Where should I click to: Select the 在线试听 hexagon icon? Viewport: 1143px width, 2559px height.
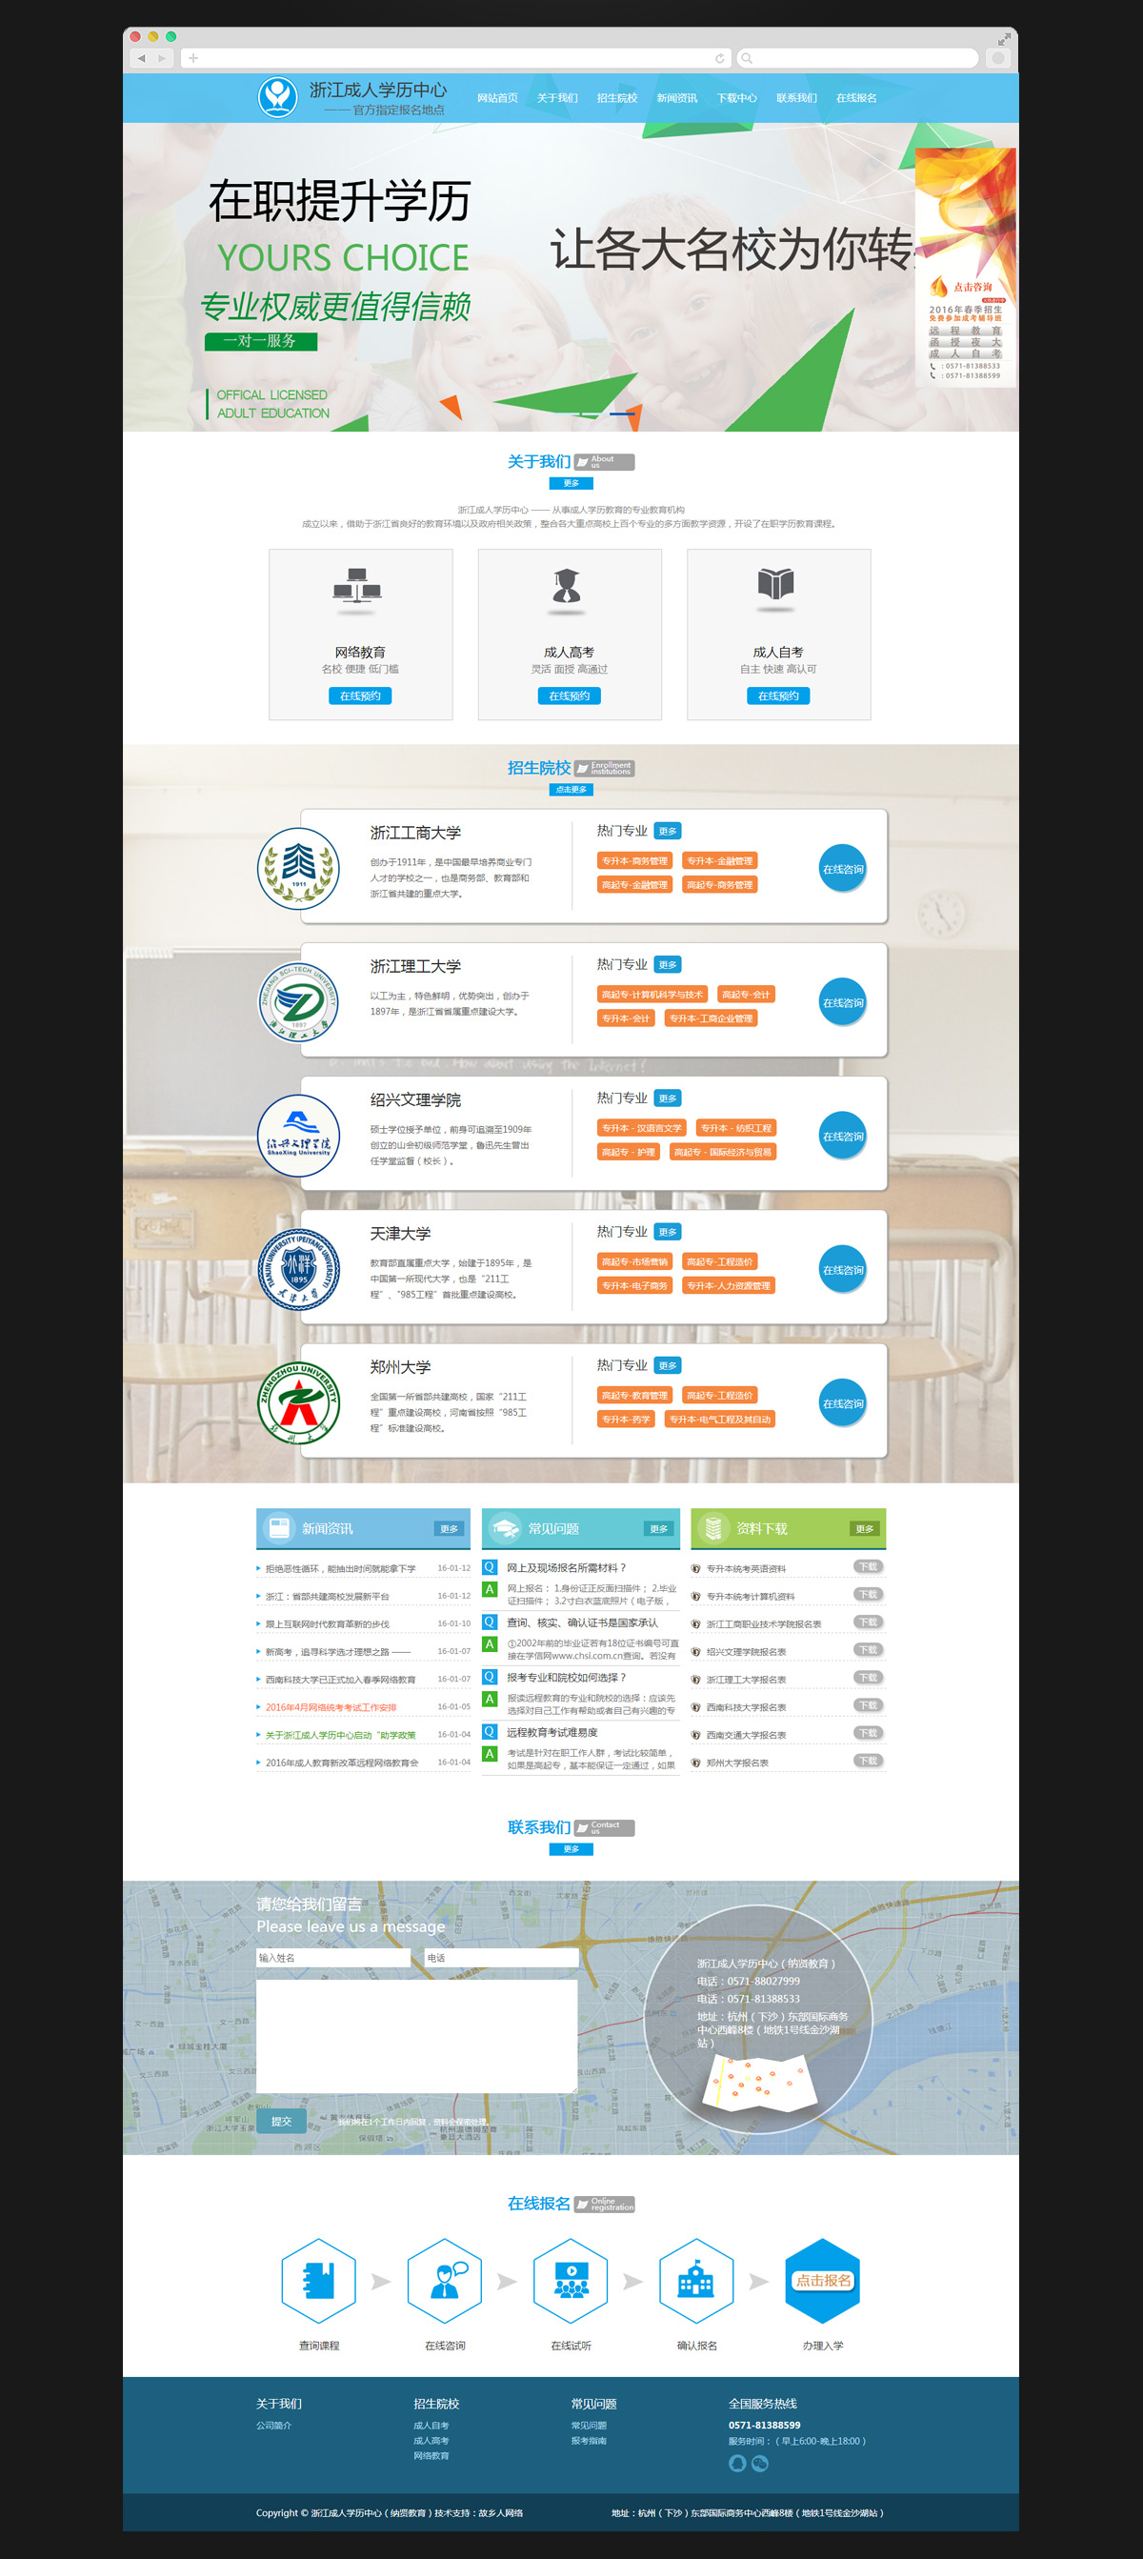[x=570, y=2280]
